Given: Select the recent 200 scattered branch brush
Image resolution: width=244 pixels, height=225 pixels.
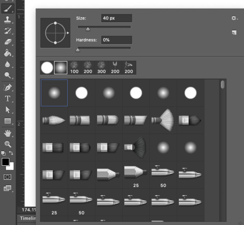Looking at the screenshot, I should [x=129, y=67].
